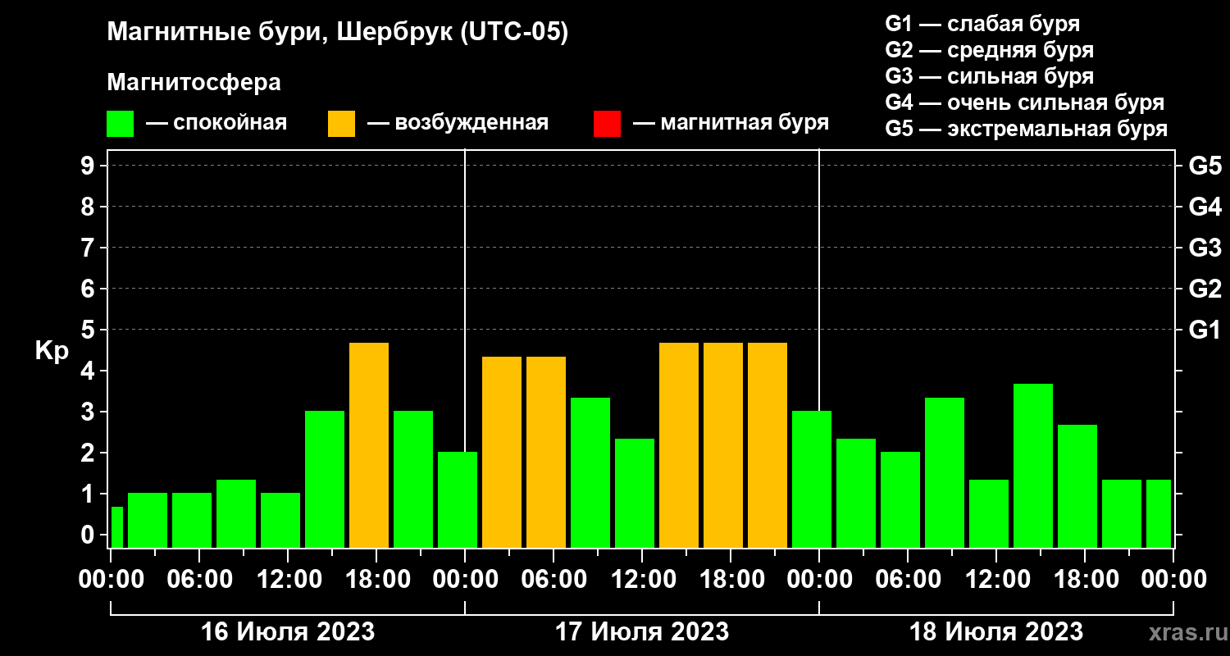Viewport: 1230px width, 656px height.
Task: Click the '06:00' time label above 18 Июля
Action: click(x=908, y=580)
